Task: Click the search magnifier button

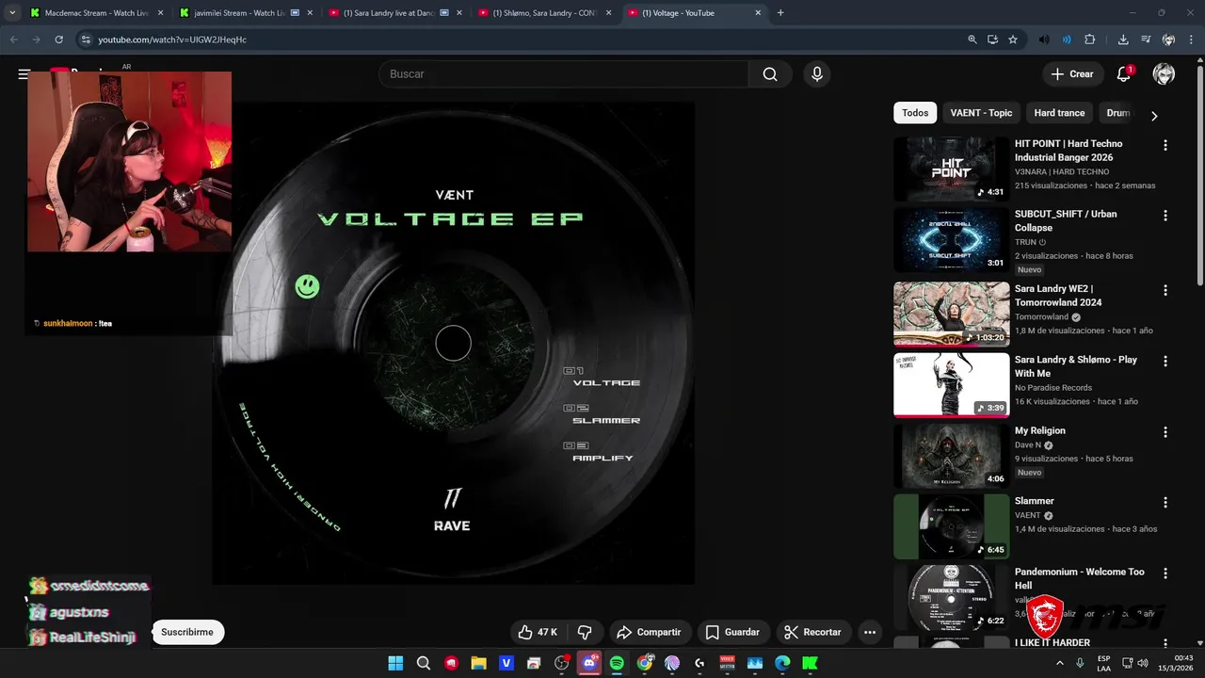Action: [770, 74]
